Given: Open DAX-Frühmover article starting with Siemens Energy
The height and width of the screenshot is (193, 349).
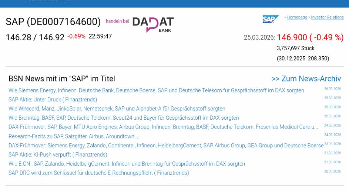Looking at the screenshot, I should click(166, 146).
